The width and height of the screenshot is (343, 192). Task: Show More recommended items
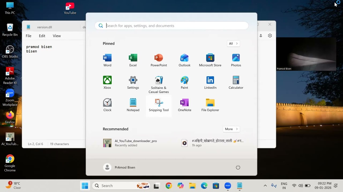(x=231, y=129)
